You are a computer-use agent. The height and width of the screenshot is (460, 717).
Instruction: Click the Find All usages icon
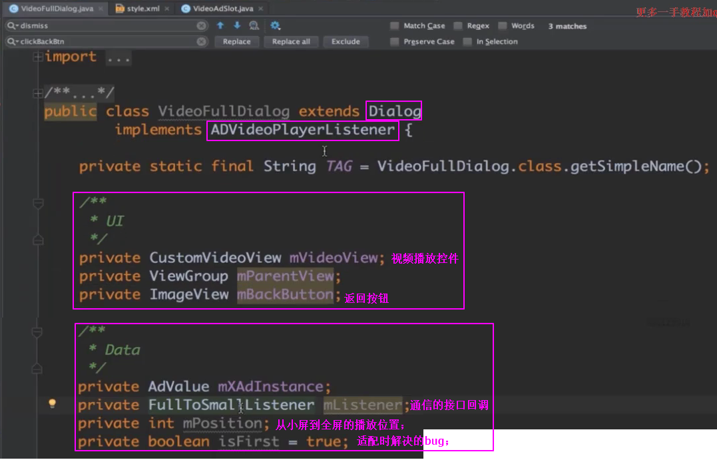[254, 25]
